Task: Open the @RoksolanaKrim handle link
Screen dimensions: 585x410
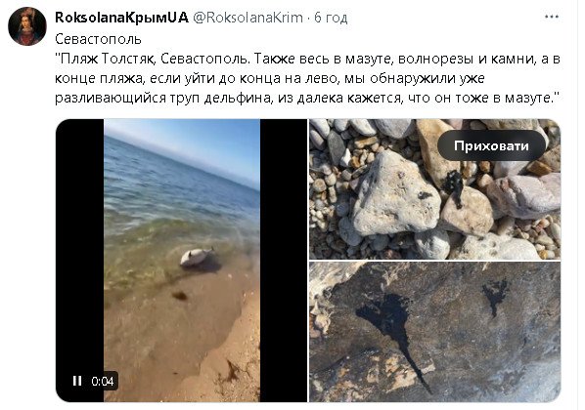Action: coord(247,18)
